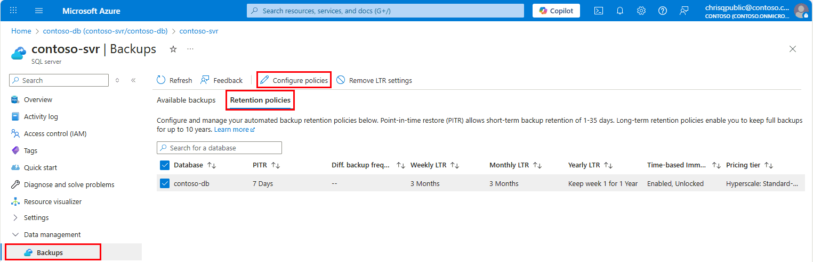Open contoso-db breadcrumb link
Screen dimensions: 813x262
point(106,31)
